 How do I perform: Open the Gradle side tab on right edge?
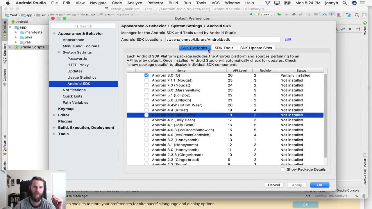tap(365, 28)
